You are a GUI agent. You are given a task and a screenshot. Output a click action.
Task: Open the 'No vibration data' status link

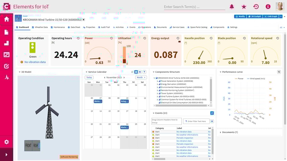point(35,62)
